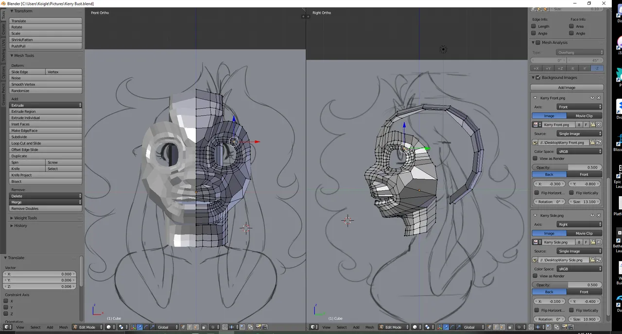Hide the Kerry Front.png background image
Viewport: 622px width, 334px height.
tap(592, 98)
